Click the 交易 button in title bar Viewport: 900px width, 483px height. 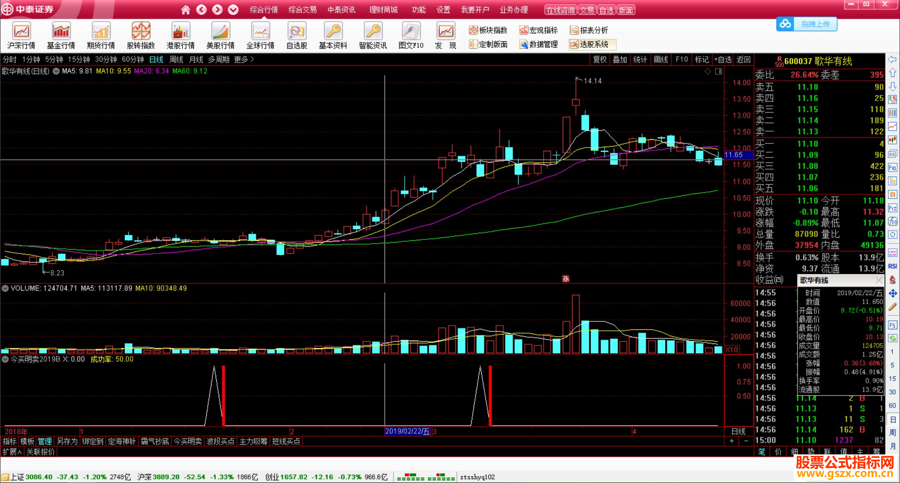(587, 10)
